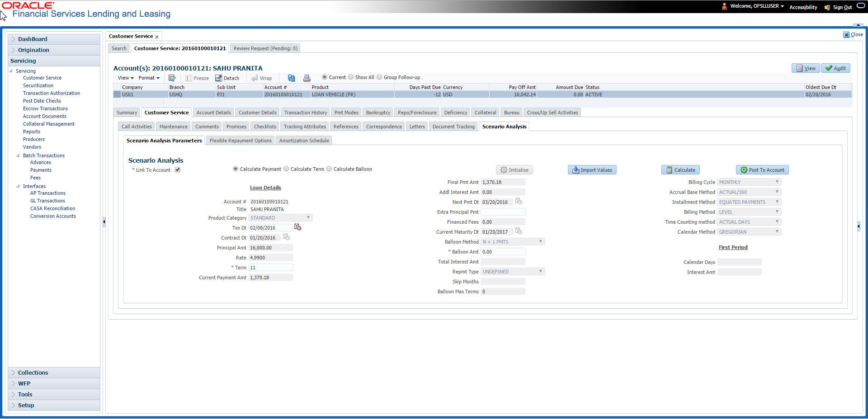The image size is (868, 419).
Task: Click the calculator icon on Calculate
Action: pos(669,170)
